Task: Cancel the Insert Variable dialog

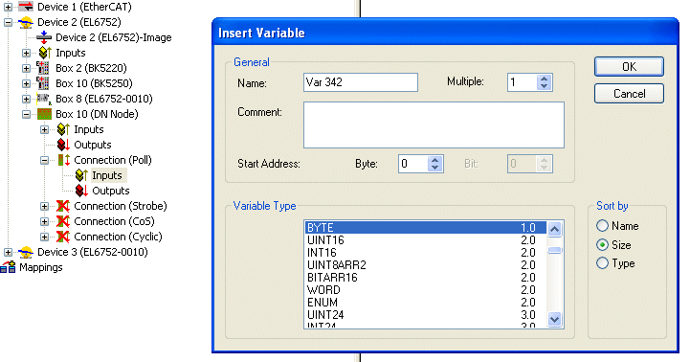Action: point(629,94)
